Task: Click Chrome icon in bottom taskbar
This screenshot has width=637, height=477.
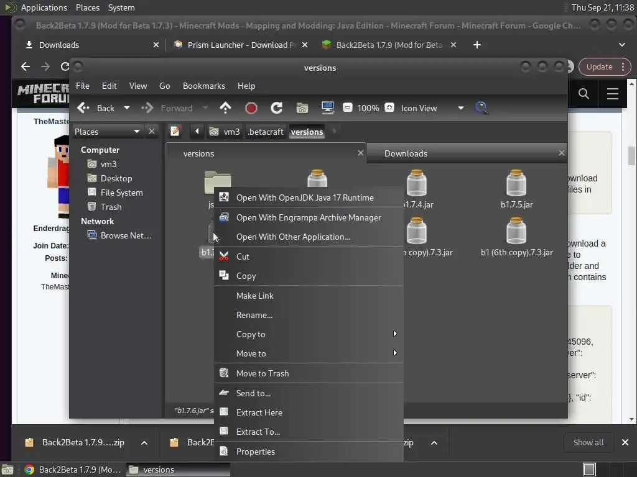Action: coord(29,470)
